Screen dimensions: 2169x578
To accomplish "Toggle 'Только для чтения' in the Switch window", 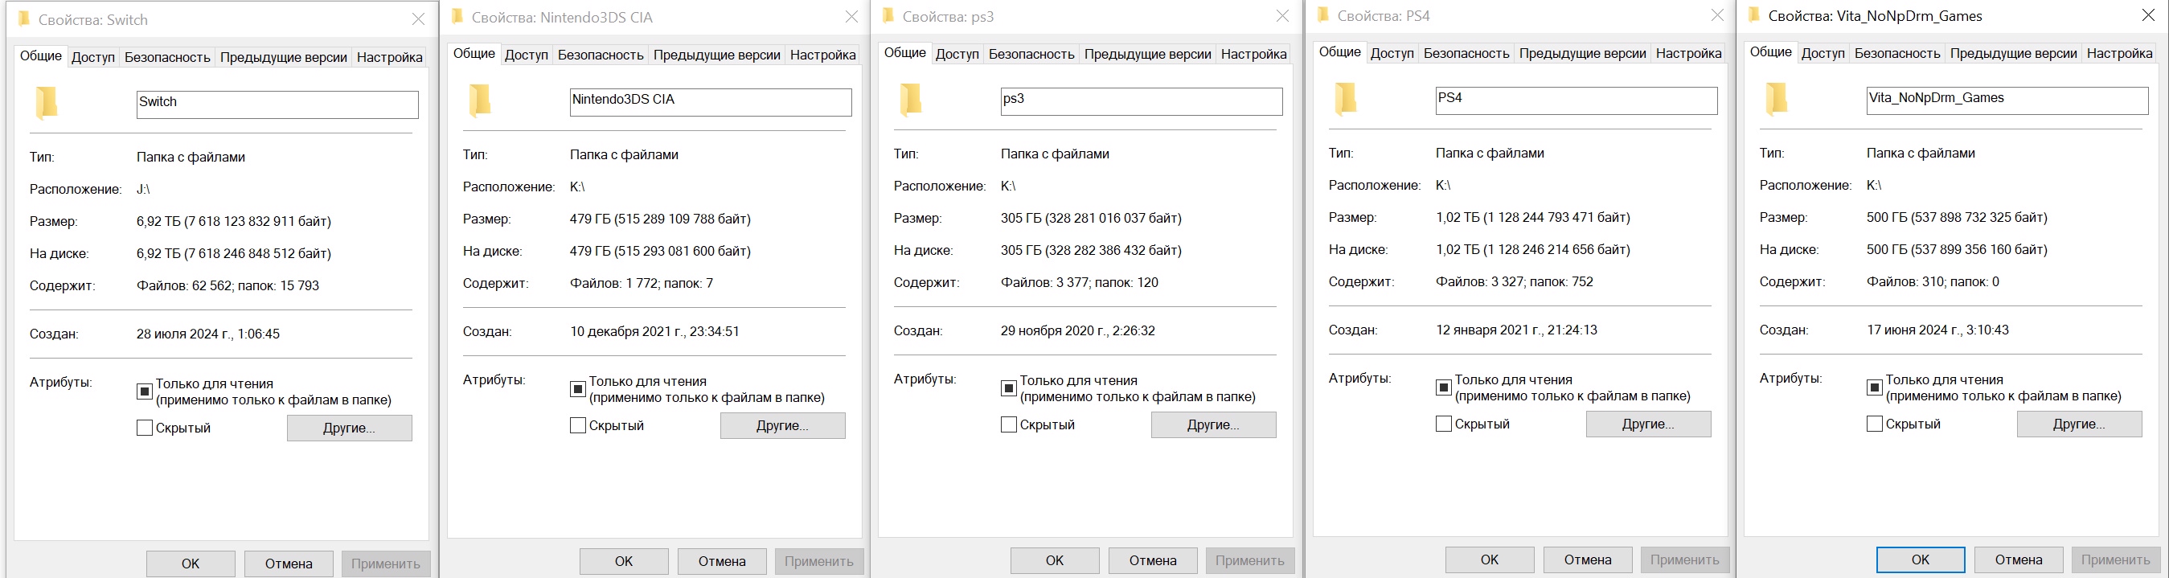I will point(145,391).
